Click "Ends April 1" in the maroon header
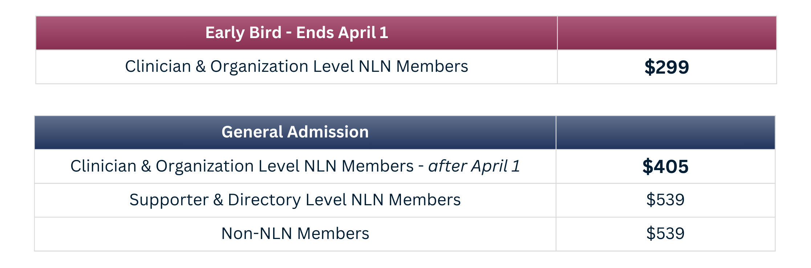Image resolution: width=811 pixels, height=268 pixels. (x=342, y=33)
